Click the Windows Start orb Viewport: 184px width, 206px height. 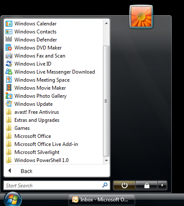(x=13, y=199)
